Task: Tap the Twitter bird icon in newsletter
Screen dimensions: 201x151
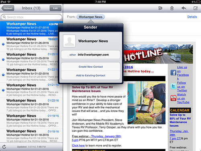Action: [x=173, y=86]
